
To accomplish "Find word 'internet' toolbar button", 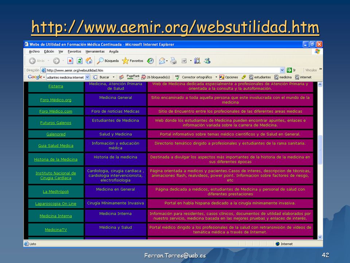I will (x=303, y=77).
